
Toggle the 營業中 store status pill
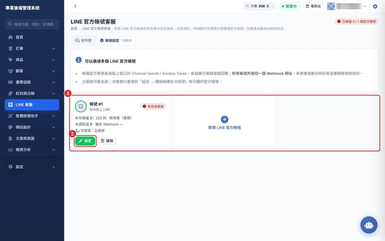(290, 6)
